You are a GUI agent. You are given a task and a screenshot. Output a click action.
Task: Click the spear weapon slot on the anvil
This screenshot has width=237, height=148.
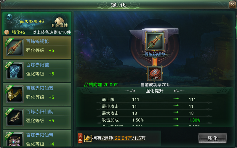click(x=155, y=41)
